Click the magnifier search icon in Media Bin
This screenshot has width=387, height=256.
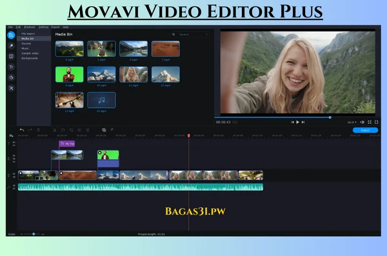(x=174, y=34)
